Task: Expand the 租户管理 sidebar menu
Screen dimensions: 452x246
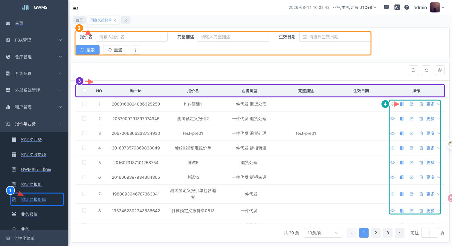Action: 34,107
